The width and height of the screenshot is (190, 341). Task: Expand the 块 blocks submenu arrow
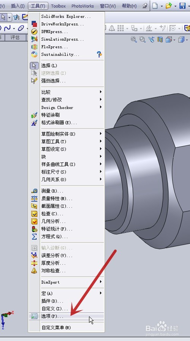point(101,156)
